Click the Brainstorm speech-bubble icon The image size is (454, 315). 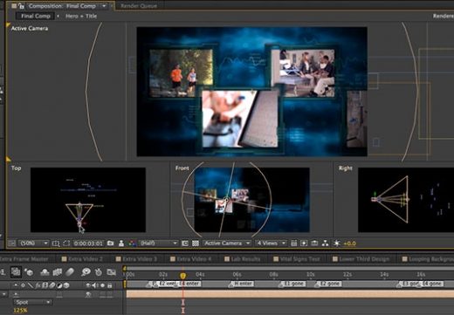[86, 272]
